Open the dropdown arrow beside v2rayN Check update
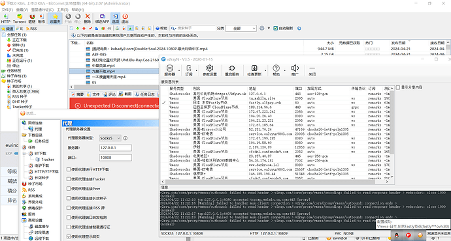Image resolution: width=451 pixels, height=241 pixels. coord(265,70)
